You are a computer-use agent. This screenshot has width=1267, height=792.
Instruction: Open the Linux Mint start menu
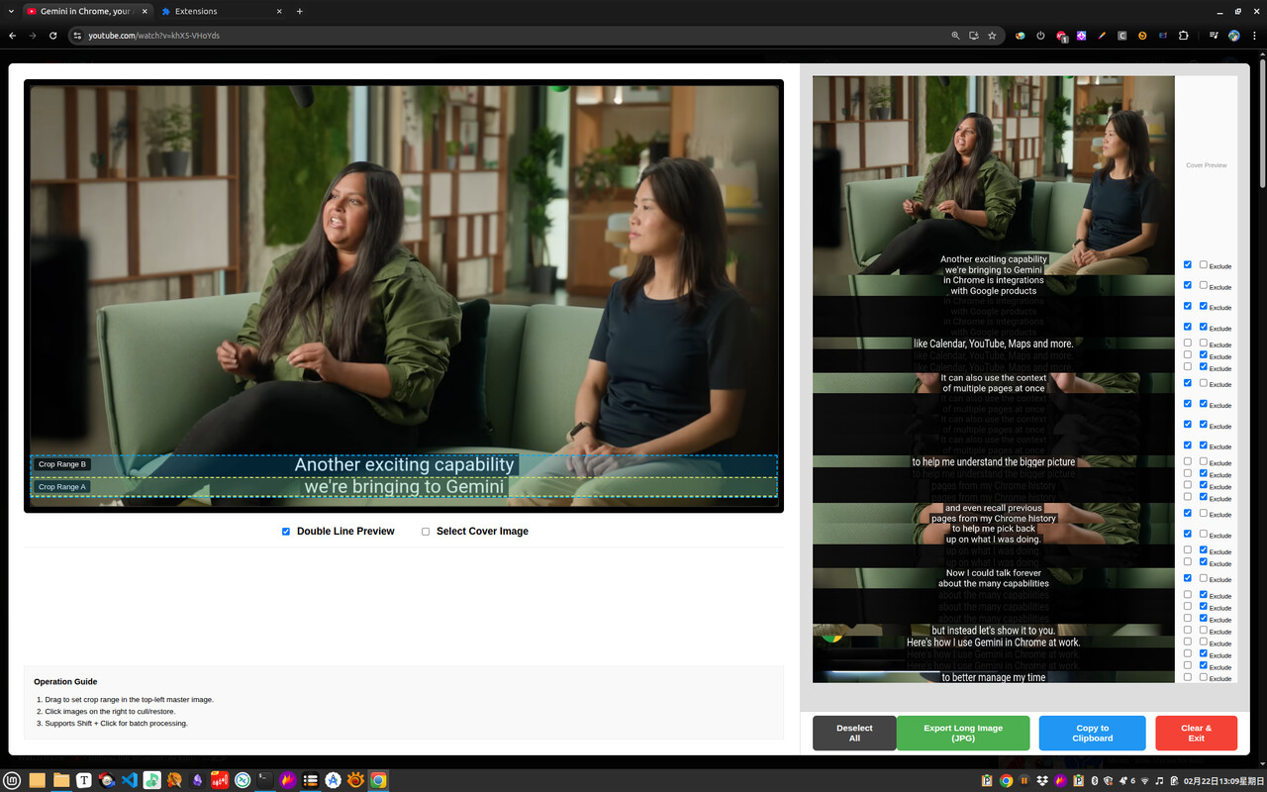point(12,780)
